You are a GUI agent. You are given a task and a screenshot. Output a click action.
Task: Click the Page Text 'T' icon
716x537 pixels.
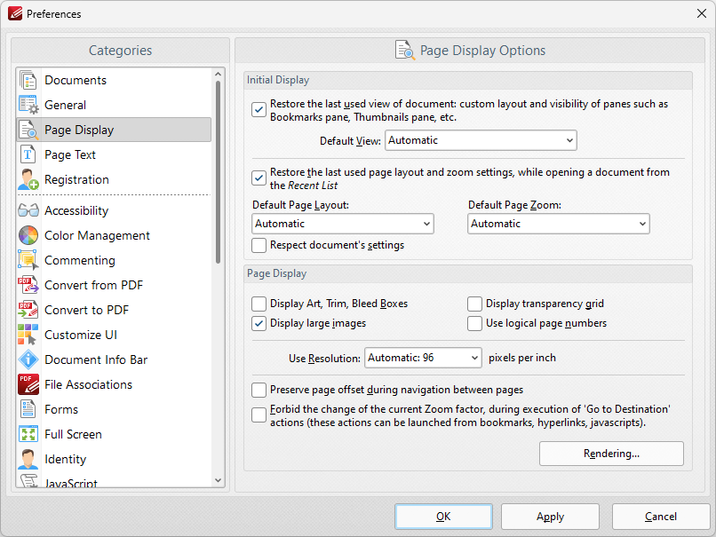pyautogui.click(x=28, y=154)
